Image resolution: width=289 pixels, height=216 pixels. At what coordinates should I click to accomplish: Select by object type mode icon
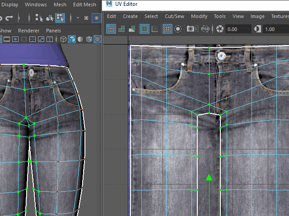[x=50, y=18]
